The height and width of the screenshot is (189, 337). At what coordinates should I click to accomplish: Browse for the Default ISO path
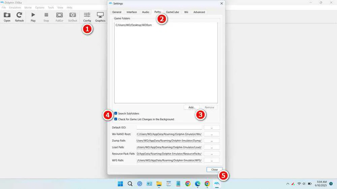212,127
